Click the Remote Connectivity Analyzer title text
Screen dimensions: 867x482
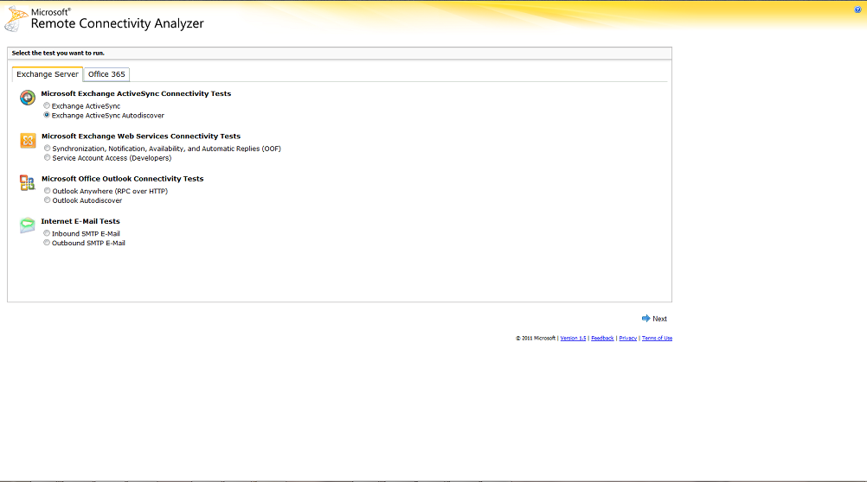point(117,23)
